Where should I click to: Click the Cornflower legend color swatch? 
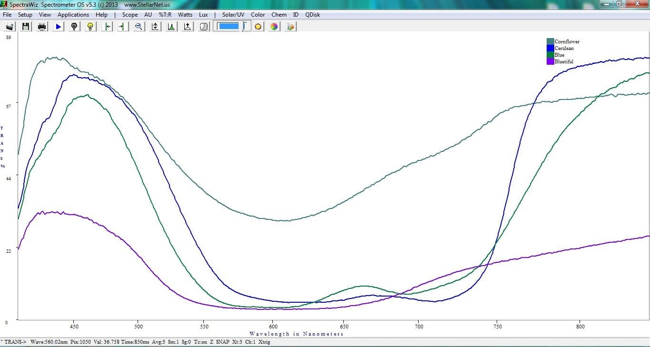[x=550, y=41]
